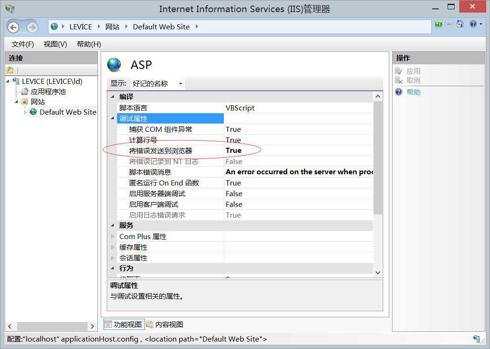The height and width of the screenshot is (349, 490).
Task: Click the ASP feature globe icon
Action: 114,65
